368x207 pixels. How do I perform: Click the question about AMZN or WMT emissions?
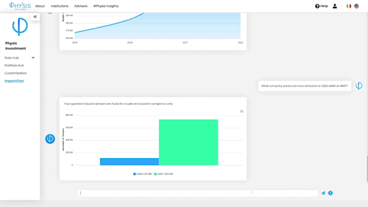[305, 86]
